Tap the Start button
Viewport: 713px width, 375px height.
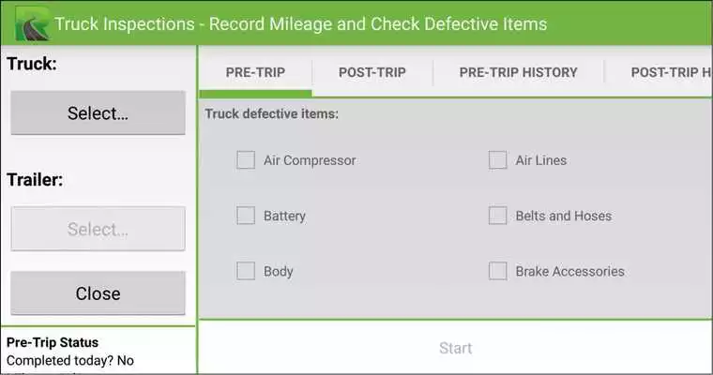pos(456,348)
